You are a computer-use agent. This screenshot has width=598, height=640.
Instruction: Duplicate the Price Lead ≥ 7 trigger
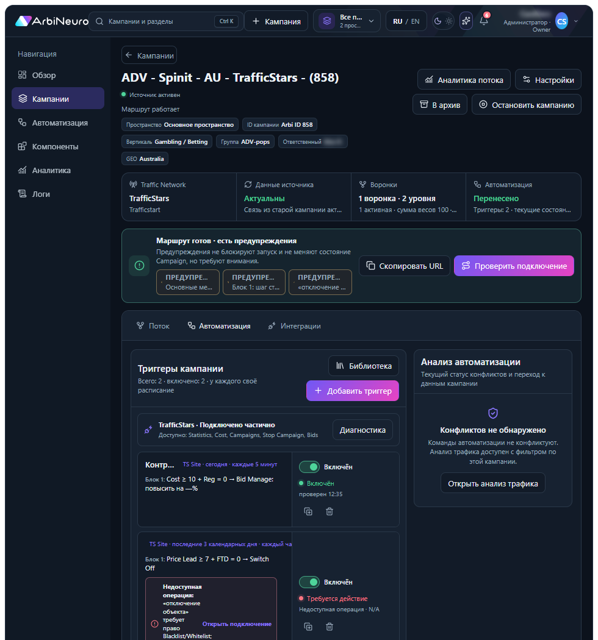[x=308, y=627]
